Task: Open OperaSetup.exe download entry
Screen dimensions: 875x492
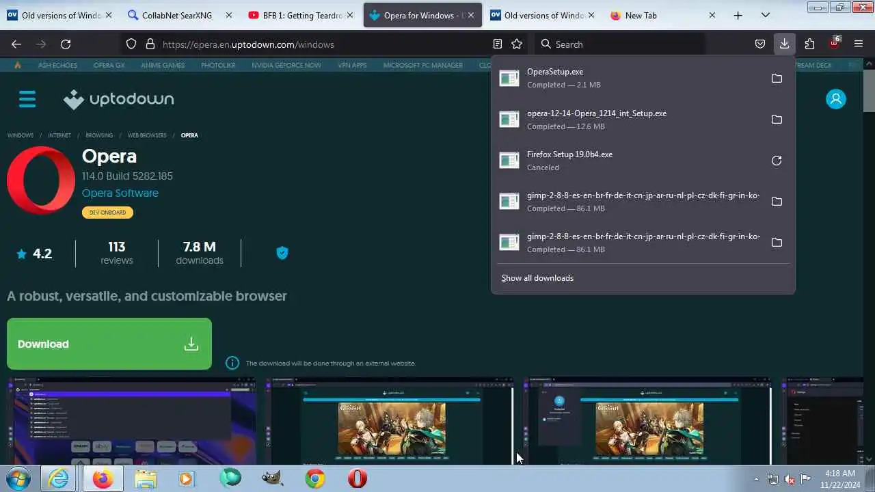Action: (x=629, y=79)
